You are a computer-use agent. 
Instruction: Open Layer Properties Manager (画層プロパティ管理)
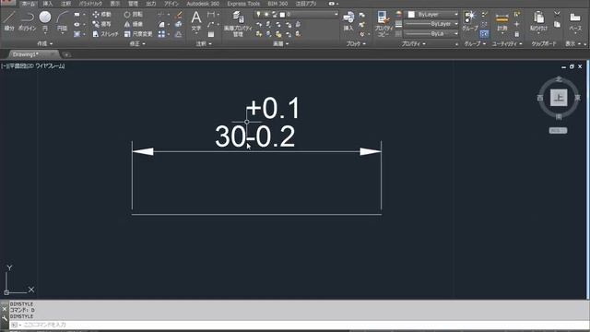[x=238, y=23]
